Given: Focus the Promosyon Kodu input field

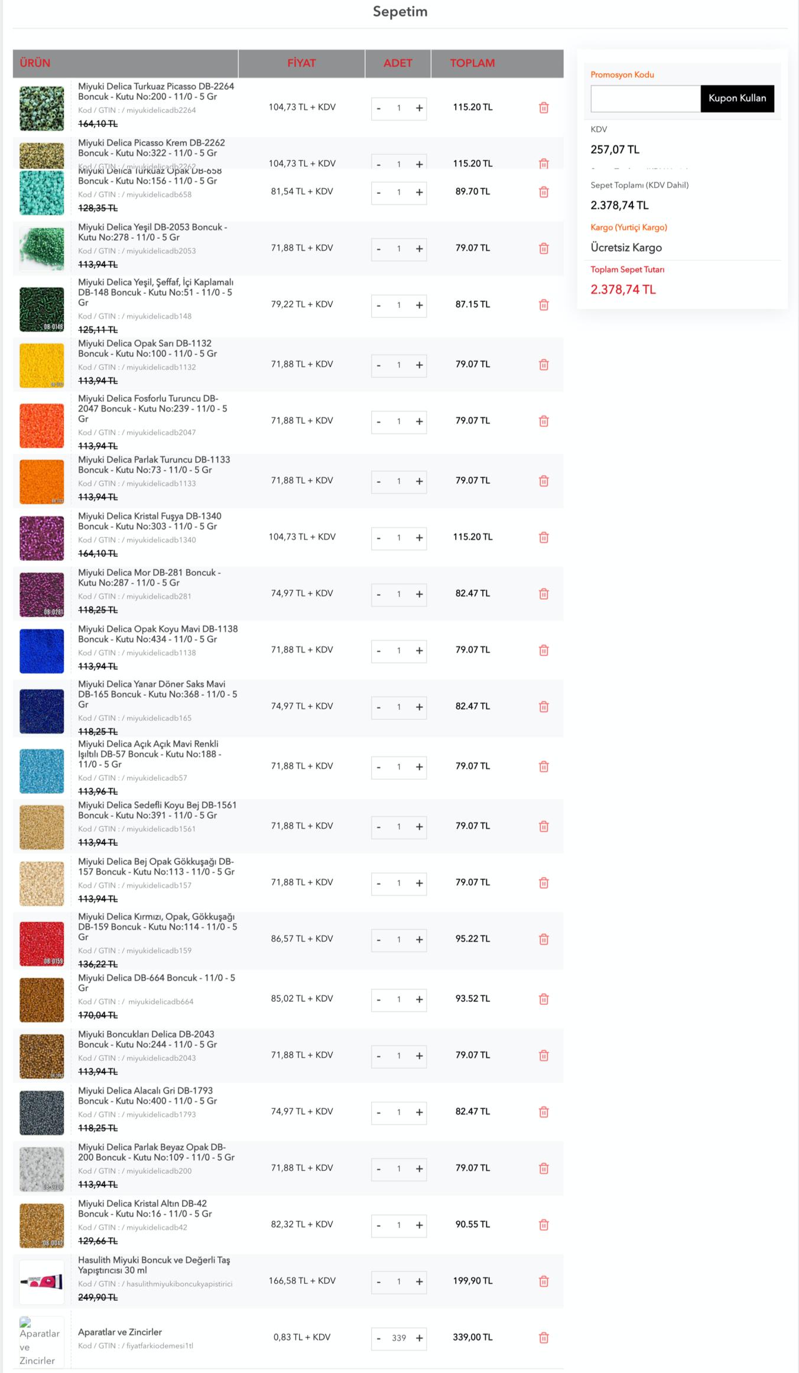Looking at the screenshot, I should 645,98.
